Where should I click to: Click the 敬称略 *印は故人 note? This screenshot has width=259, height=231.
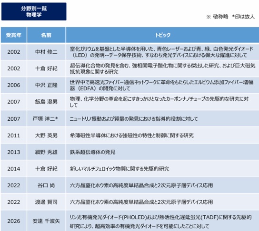(x=230, y=17)
